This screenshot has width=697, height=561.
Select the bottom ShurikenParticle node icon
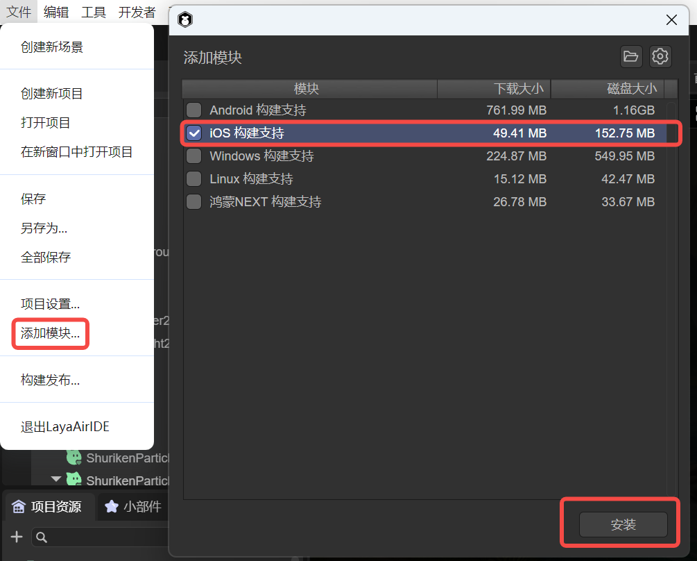click(74, 480)
